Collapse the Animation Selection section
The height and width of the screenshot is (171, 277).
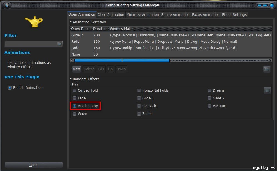71,22
